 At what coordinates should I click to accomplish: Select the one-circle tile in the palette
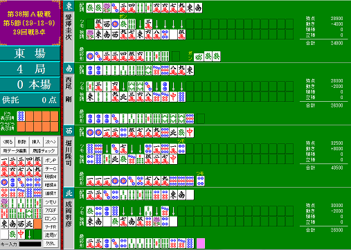4,182
